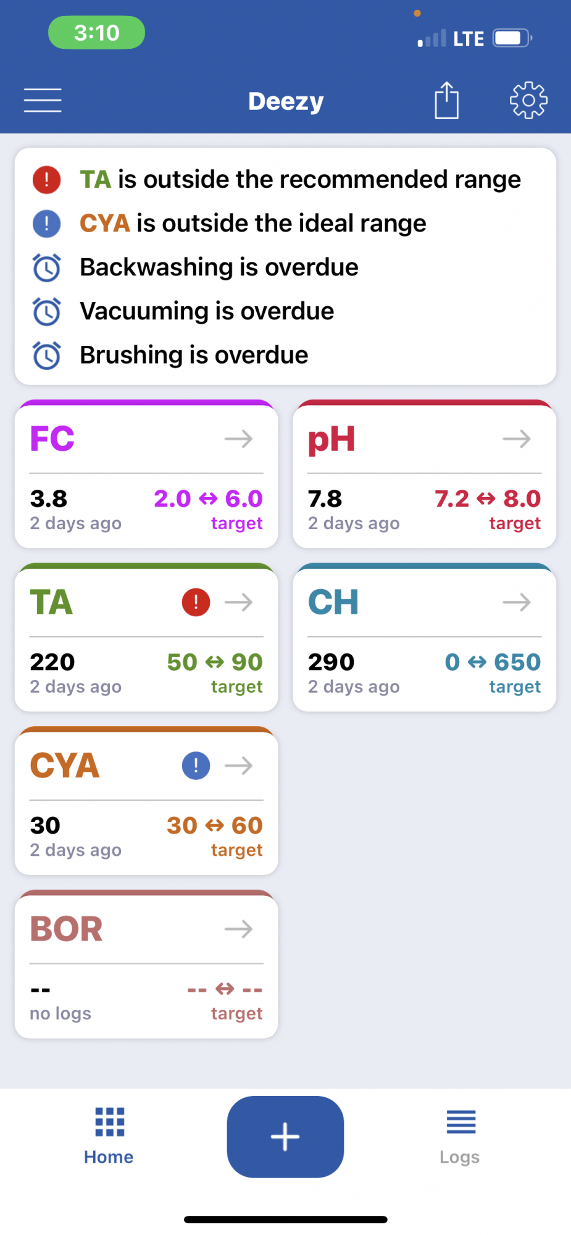Image resolution: width=571 pixels, height=1235 pixels.
Task: Tap red alert icon on TA card
Action: (196, 602)
